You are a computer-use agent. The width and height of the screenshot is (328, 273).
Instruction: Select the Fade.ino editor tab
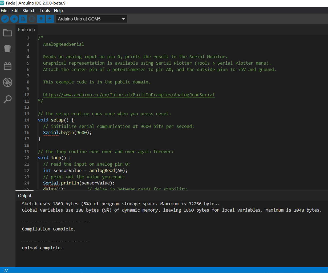click(x=26, y=30)
